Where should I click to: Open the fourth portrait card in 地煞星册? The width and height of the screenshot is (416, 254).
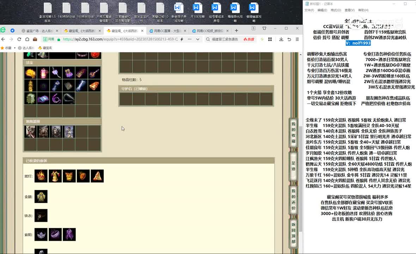click(x=69, y=132)
